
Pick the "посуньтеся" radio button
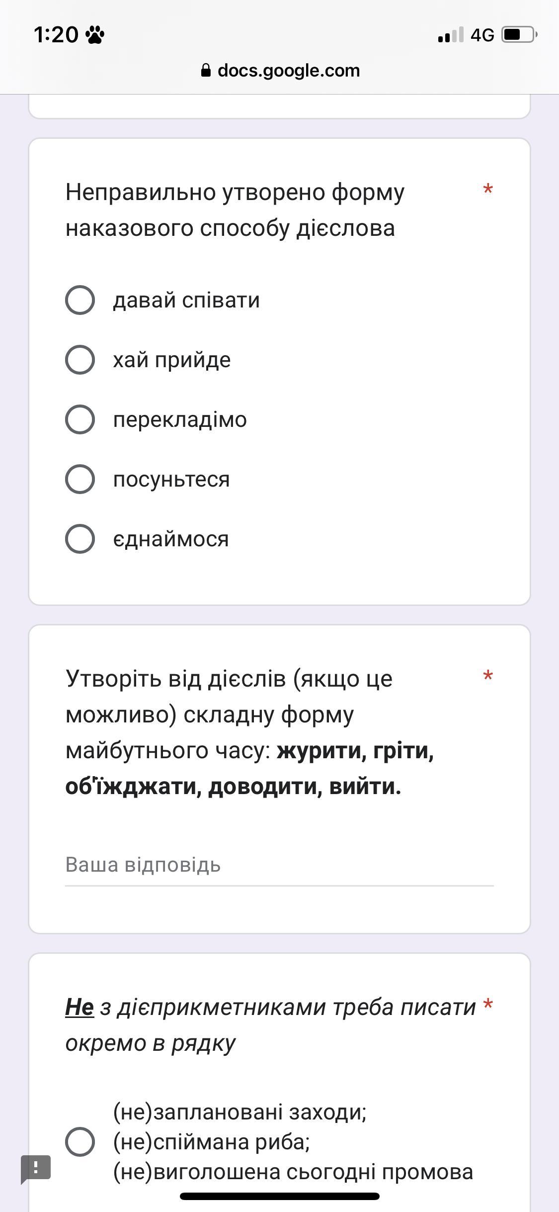click(x=80, y=479)
